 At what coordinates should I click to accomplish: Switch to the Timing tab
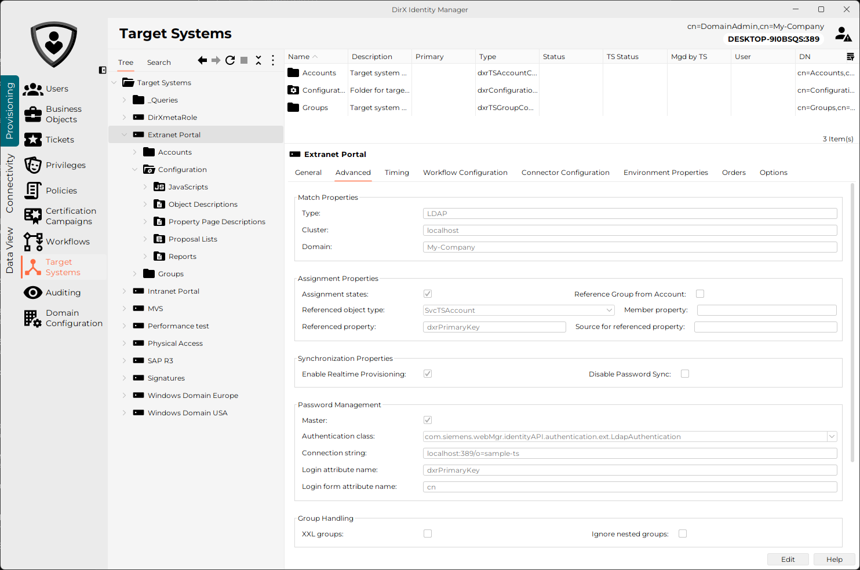pyautogui.click(x=397, y=173)
